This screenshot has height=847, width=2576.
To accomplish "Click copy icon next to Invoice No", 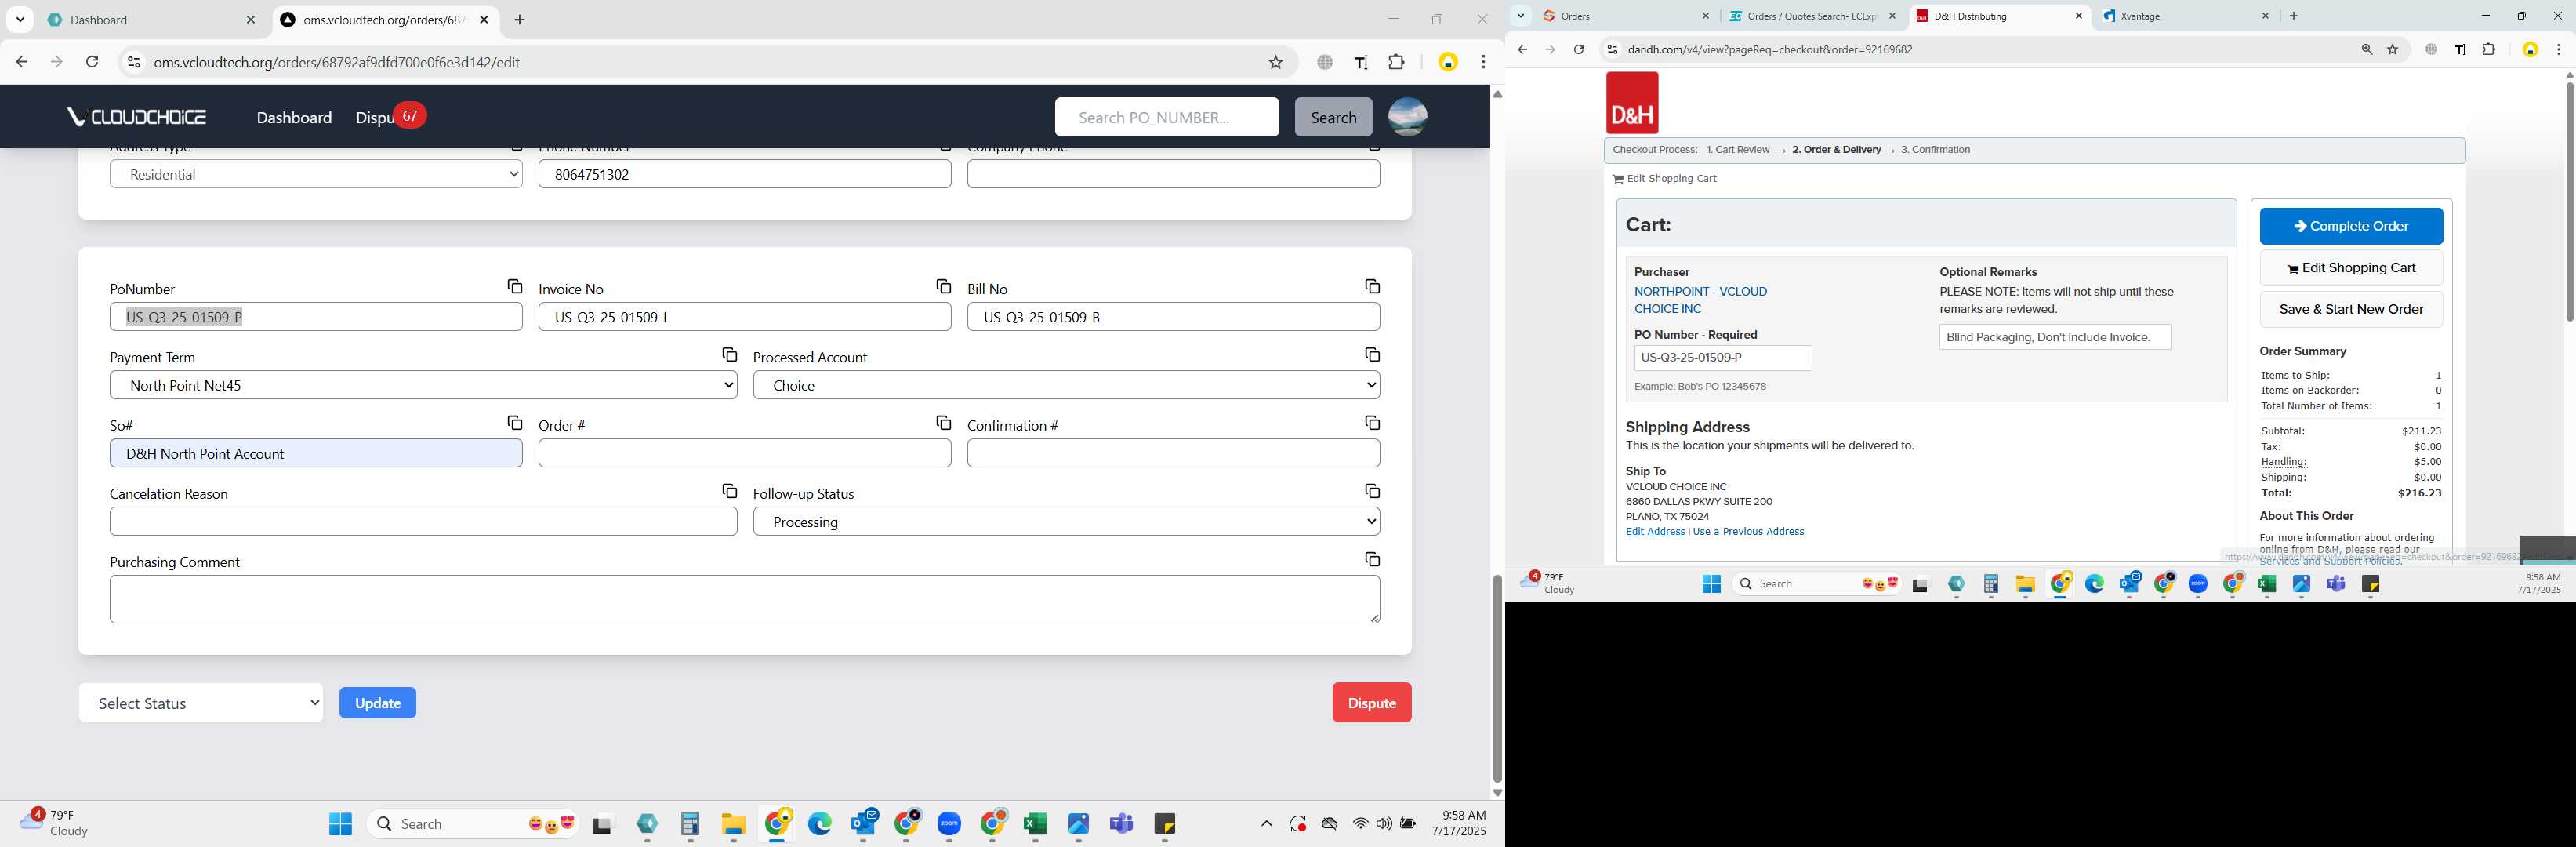I will [x=943, y=287].
